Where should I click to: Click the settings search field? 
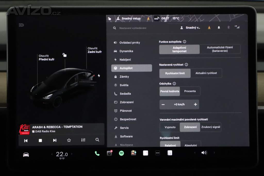pos(144,28)
